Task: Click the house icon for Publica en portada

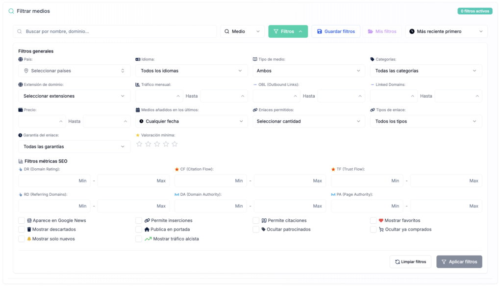Action: (x=147, y=229)
